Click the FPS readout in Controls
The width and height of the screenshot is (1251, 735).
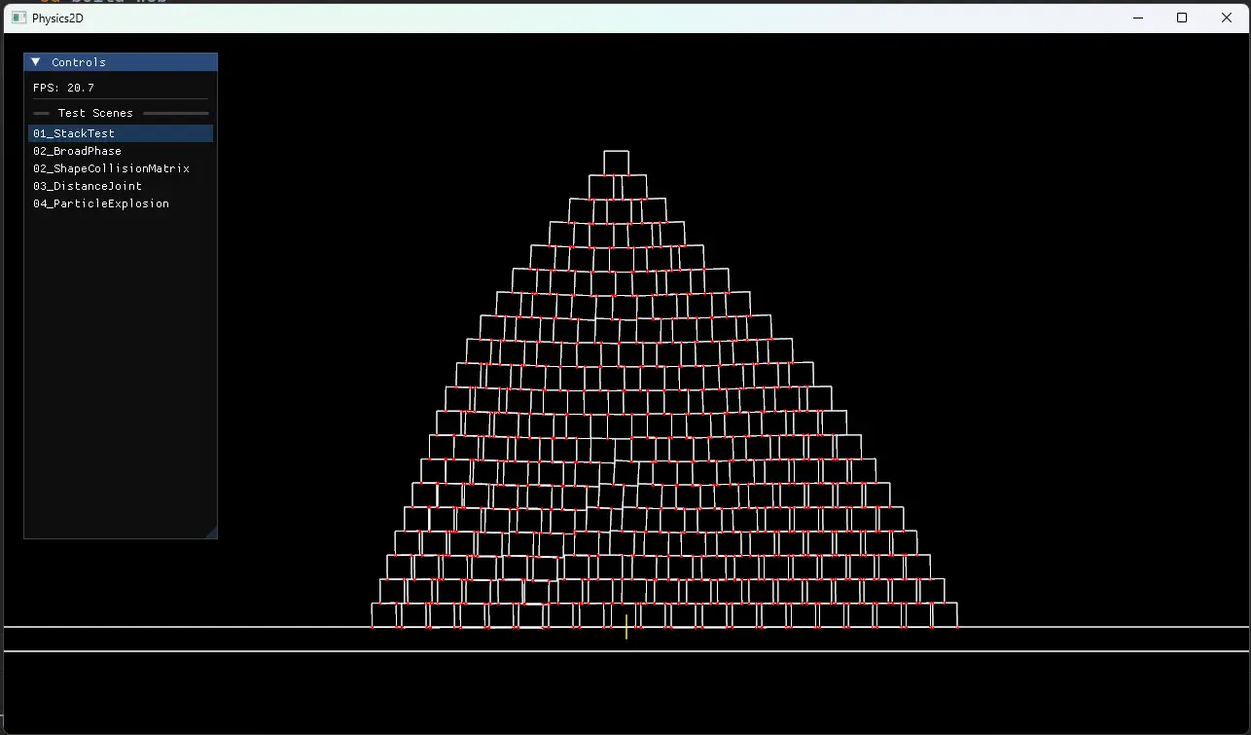[x=63, y=88]
